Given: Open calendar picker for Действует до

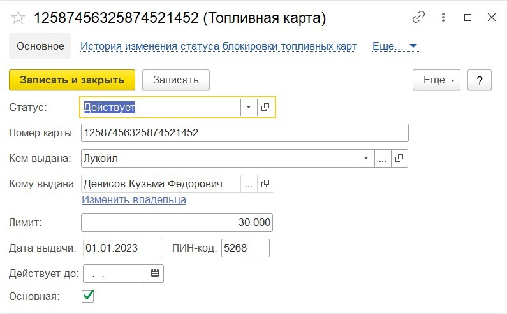Looking at the screenshot, I should (155, 273).
